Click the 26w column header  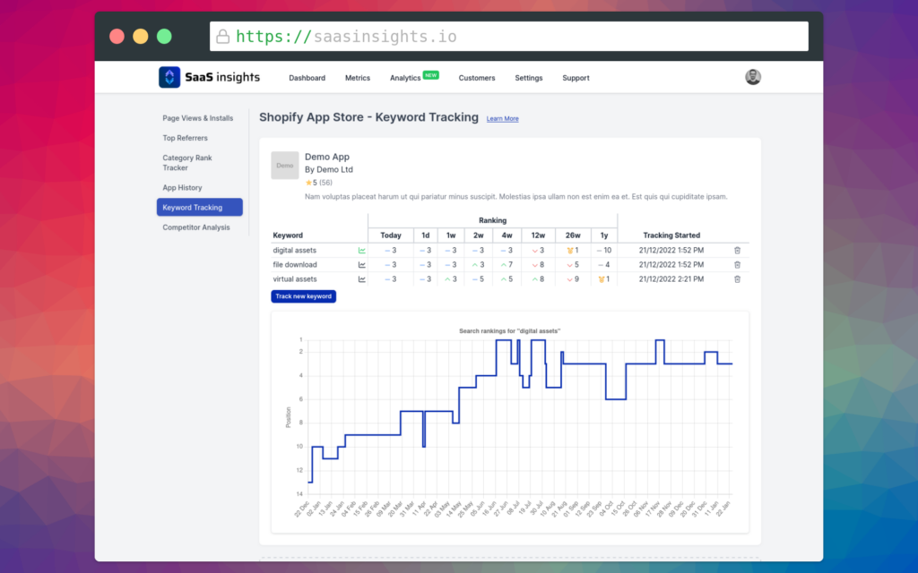pyautogui.click(x=573, y=235)
